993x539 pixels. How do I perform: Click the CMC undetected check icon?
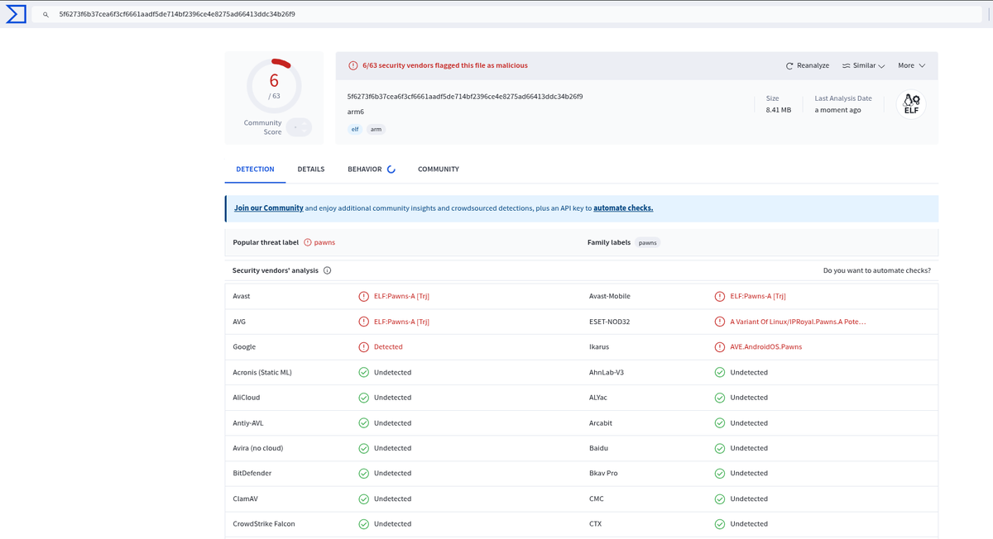(x=720, y=499)
